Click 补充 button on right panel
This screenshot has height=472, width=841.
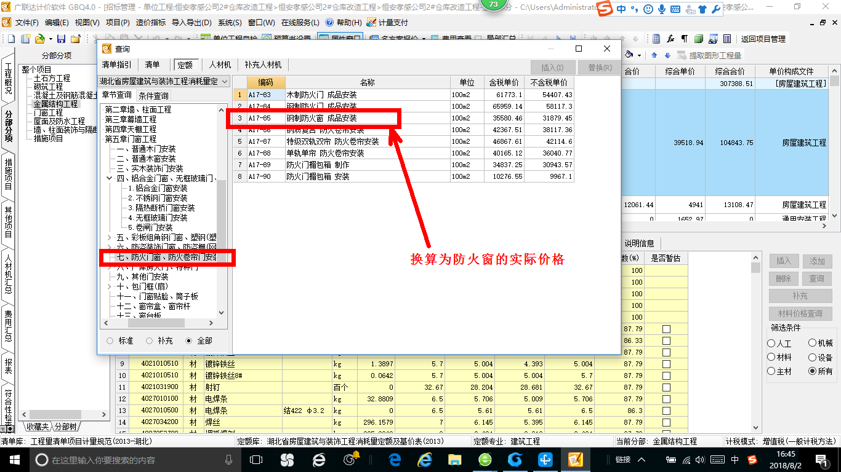(x=800, y=296)
